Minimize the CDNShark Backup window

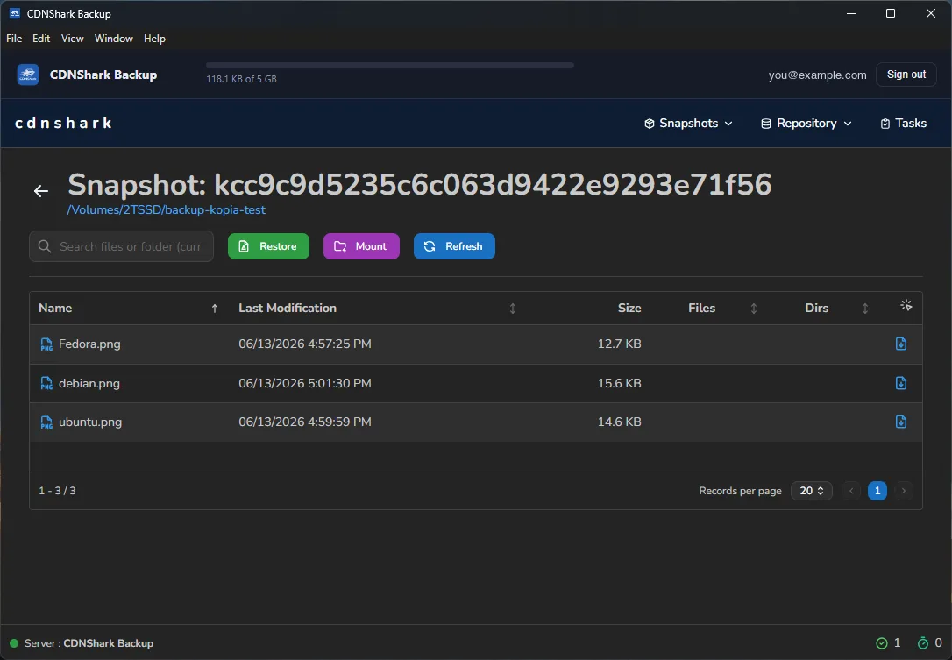coord(851,13)
